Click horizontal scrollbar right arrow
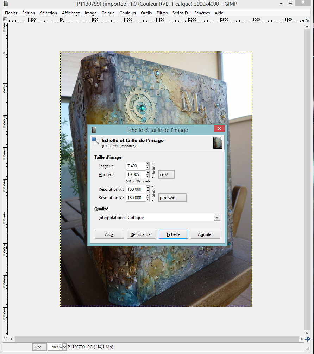This screenshot has width=314, height=354. click(x=301, y=339)
